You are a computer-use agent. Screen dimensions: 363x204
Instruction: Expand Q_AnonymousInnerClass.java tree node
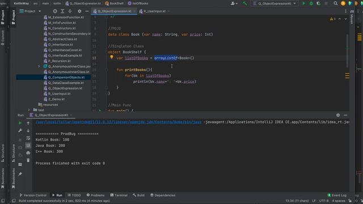39,66
